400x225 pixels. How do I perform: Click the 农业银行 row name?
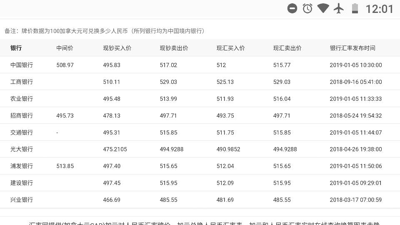22,99
